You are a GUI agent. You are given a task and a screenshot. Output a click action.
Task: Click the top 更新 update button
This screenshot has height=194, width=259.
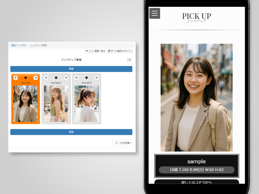[x=71, y=69]
